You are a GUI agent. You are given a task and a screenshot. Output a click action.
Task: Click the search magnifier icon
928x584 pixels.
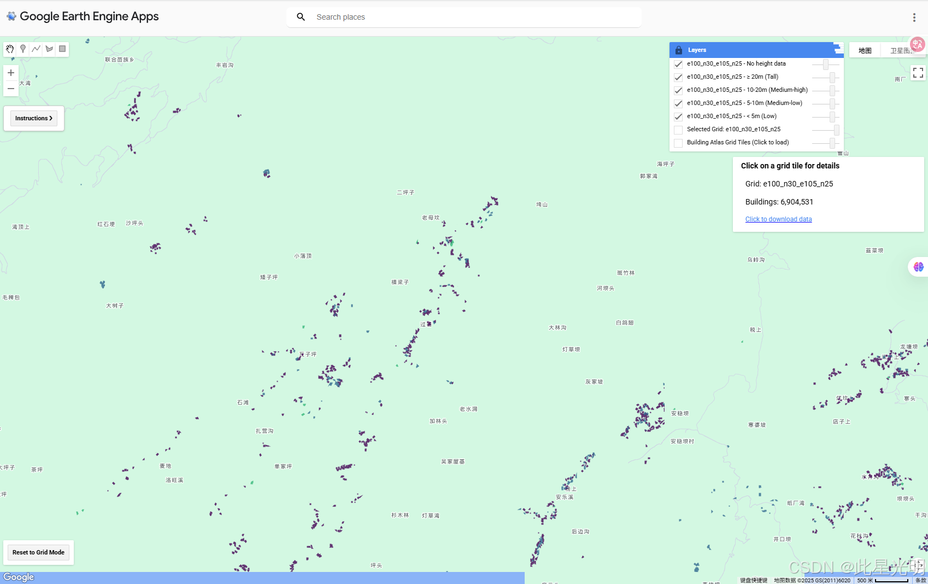point(301,16)
